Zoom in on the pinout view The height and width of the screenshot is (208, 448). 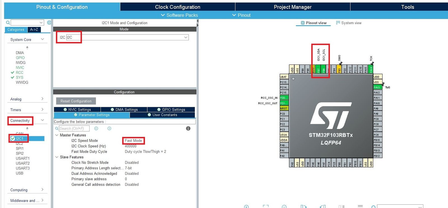(x=246, y=207)
